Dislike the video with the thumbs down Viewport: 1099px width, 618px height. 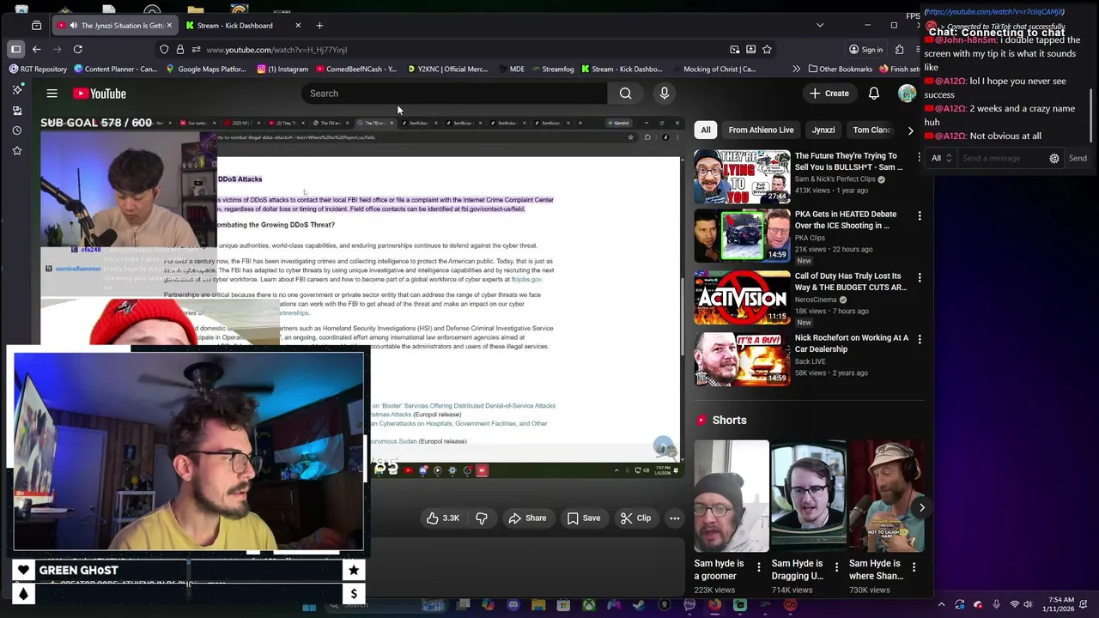[x=482, y=518]
